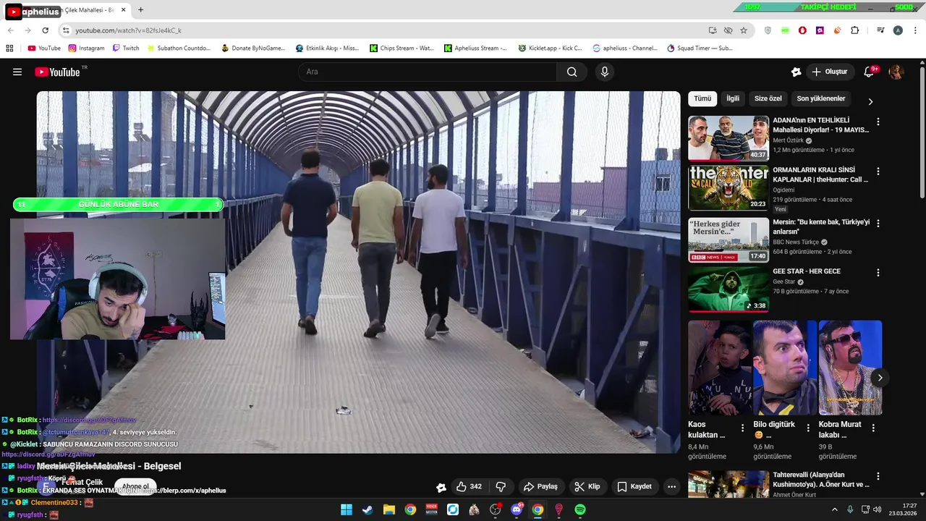Click the Klip clip button
This screenshot has height=521, width=926.
587,486
